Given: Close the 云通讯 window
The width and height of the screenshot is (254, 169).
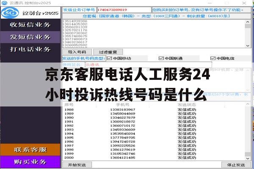Looking at the screenshot, I should coord(244,3).
